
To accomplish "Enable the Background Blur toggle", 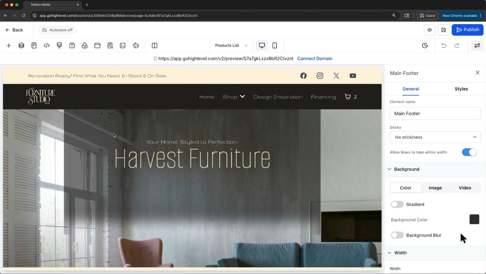I will (397, 235).
